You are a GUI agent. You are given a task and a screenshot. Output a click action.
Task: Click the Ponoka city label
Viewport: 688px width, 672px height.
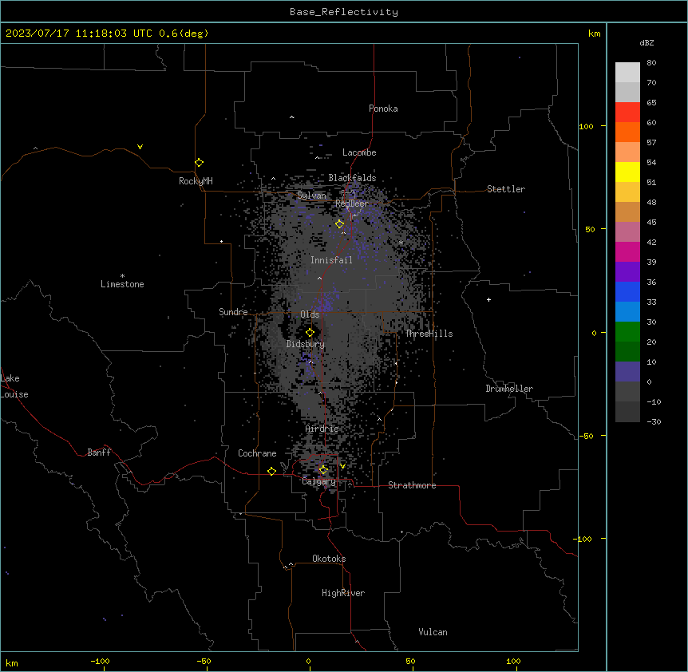(383, 109)
